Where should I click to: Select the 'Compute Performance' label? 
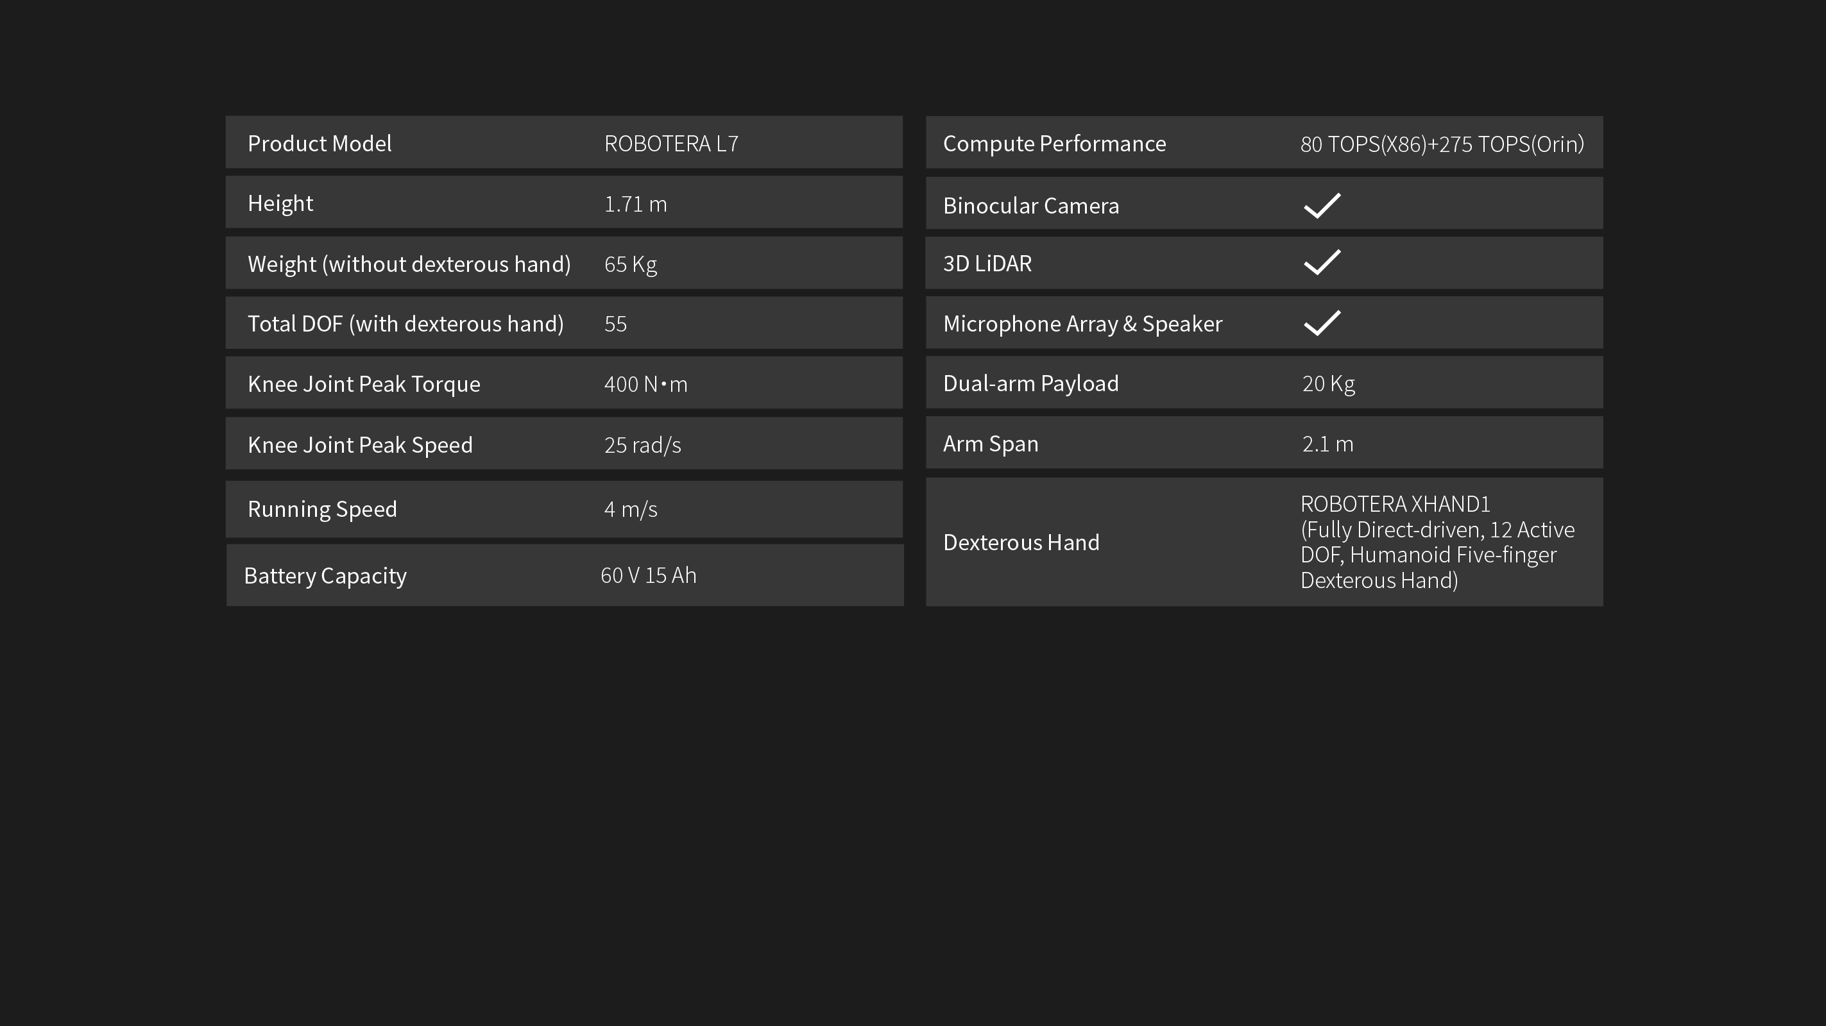click(x=1054, y=144)
